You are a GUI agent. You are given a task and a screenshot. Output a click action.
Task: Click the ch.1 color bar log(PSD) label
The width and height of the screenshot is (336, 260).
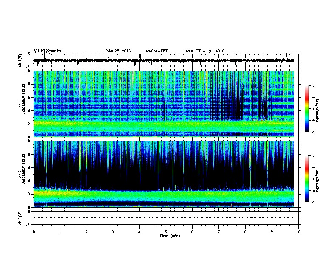[x=318, y=110]
